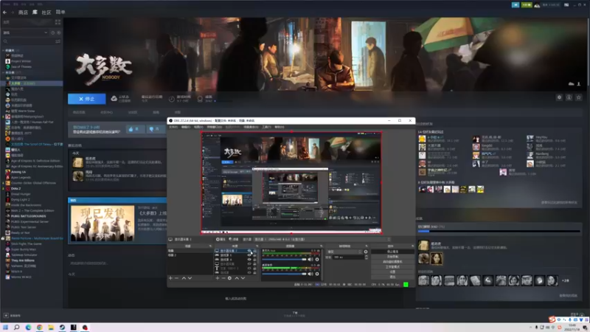The width and height of the screenshot is (590, 332).
Task: Mute the second audio channel in OBS mixer
Action: tap(310, 274)
